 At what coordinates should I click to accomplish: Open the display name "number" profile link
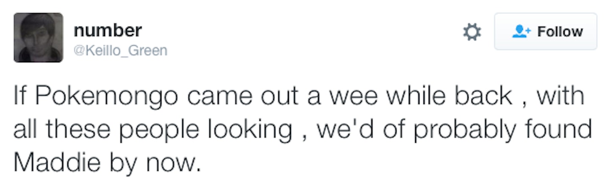click(x=108, y=30)
